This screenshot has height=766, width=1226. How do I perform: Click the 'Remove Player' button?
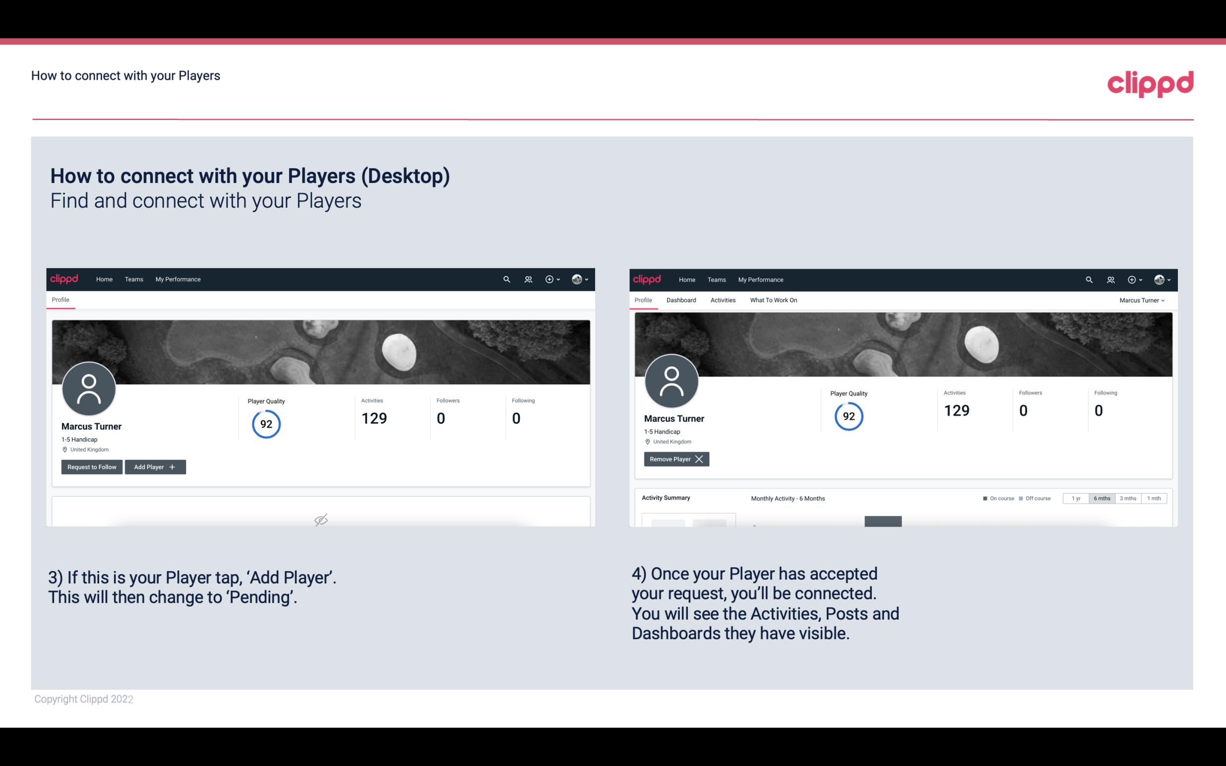(674, 458)
